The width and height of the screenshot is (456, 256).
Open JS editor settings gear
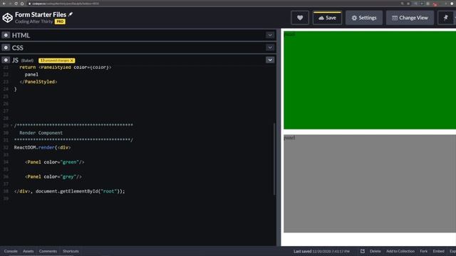pyautogui.click(x=6, y=60)
